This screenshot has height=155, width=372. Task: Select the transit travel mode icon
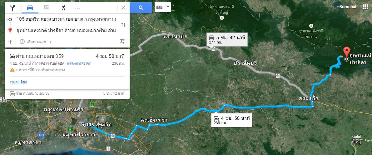pyautogui.click(x=47, y=7)
